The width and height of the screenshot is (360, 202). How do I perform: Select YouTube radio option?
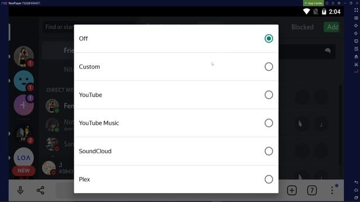click(269, 95)
